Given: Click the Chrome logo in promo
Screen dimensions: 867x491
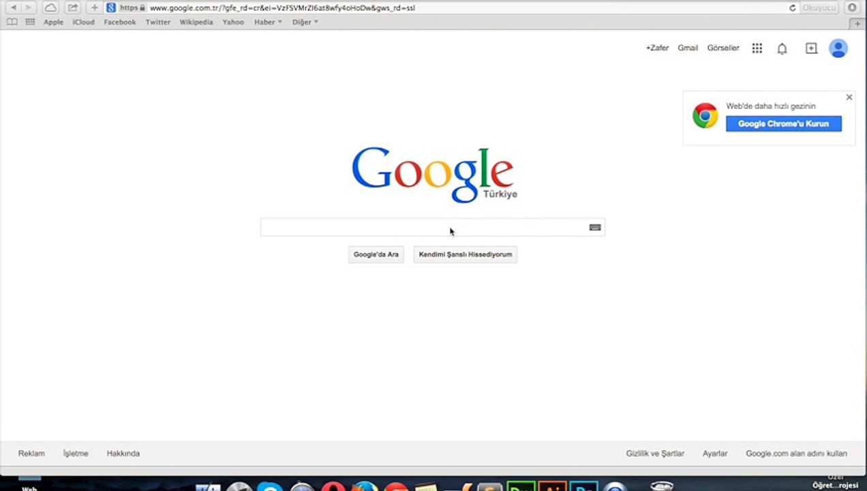Looking at the screenshot, I should pyautogui.click(x=705, y=116).
